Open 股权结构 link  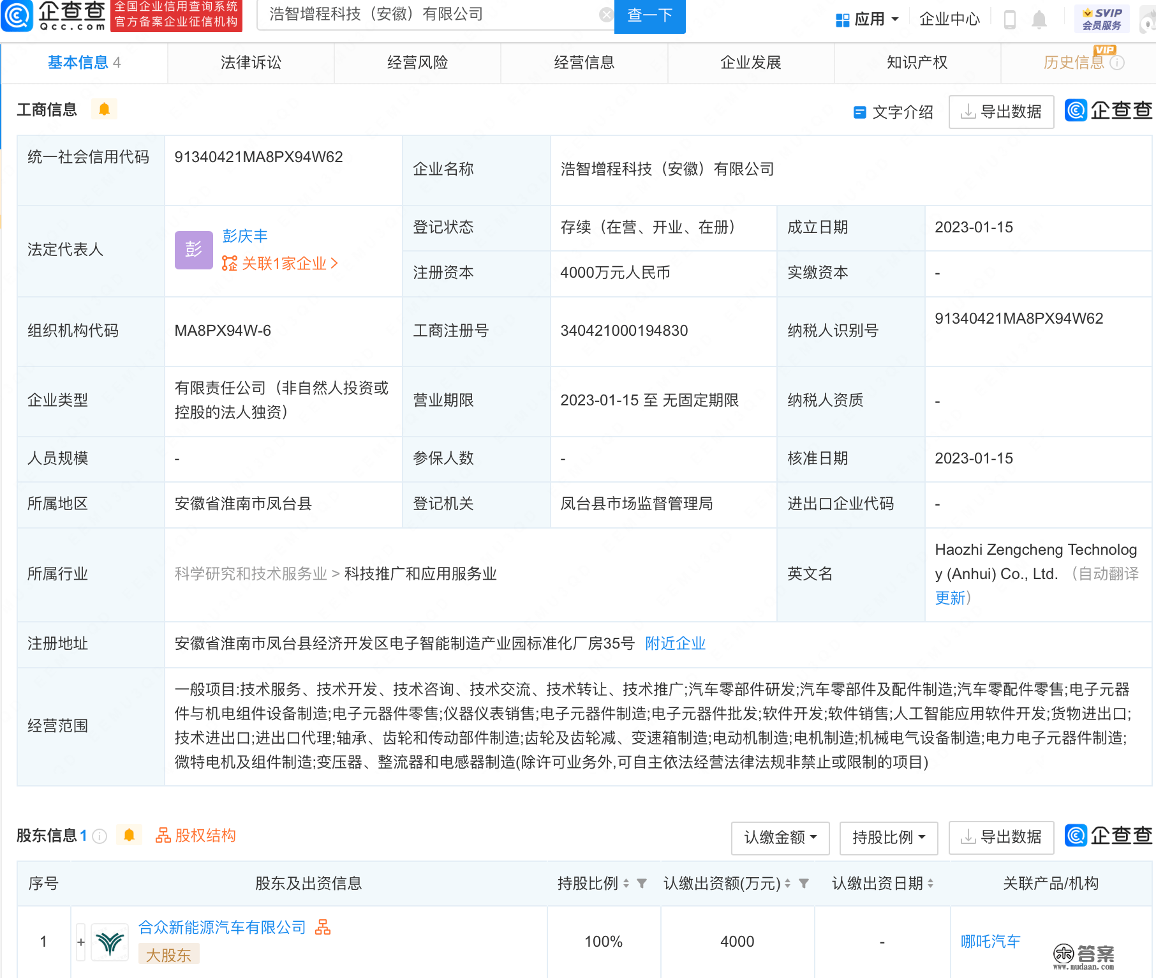point(196,836)
